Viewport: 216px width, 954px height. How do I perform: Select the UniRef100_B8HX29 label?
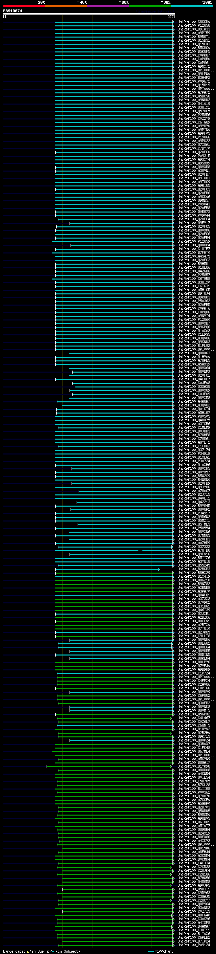pyautogui.click(x=193, y=573)
